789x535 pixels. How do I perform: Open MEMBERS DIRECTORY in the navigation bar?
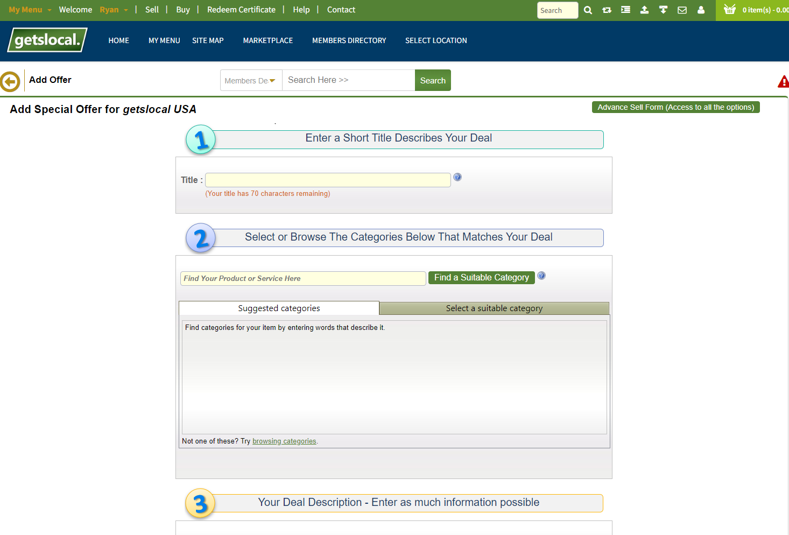click(x=349, y=40)
